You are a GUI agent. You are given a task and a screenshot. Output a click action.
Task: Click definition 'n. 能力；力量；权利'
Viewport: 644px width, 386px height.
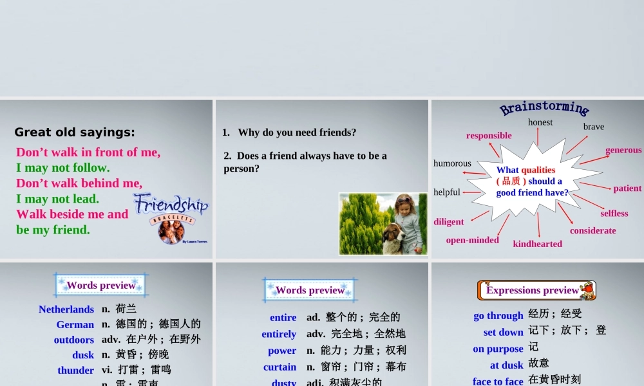point(356,351)
